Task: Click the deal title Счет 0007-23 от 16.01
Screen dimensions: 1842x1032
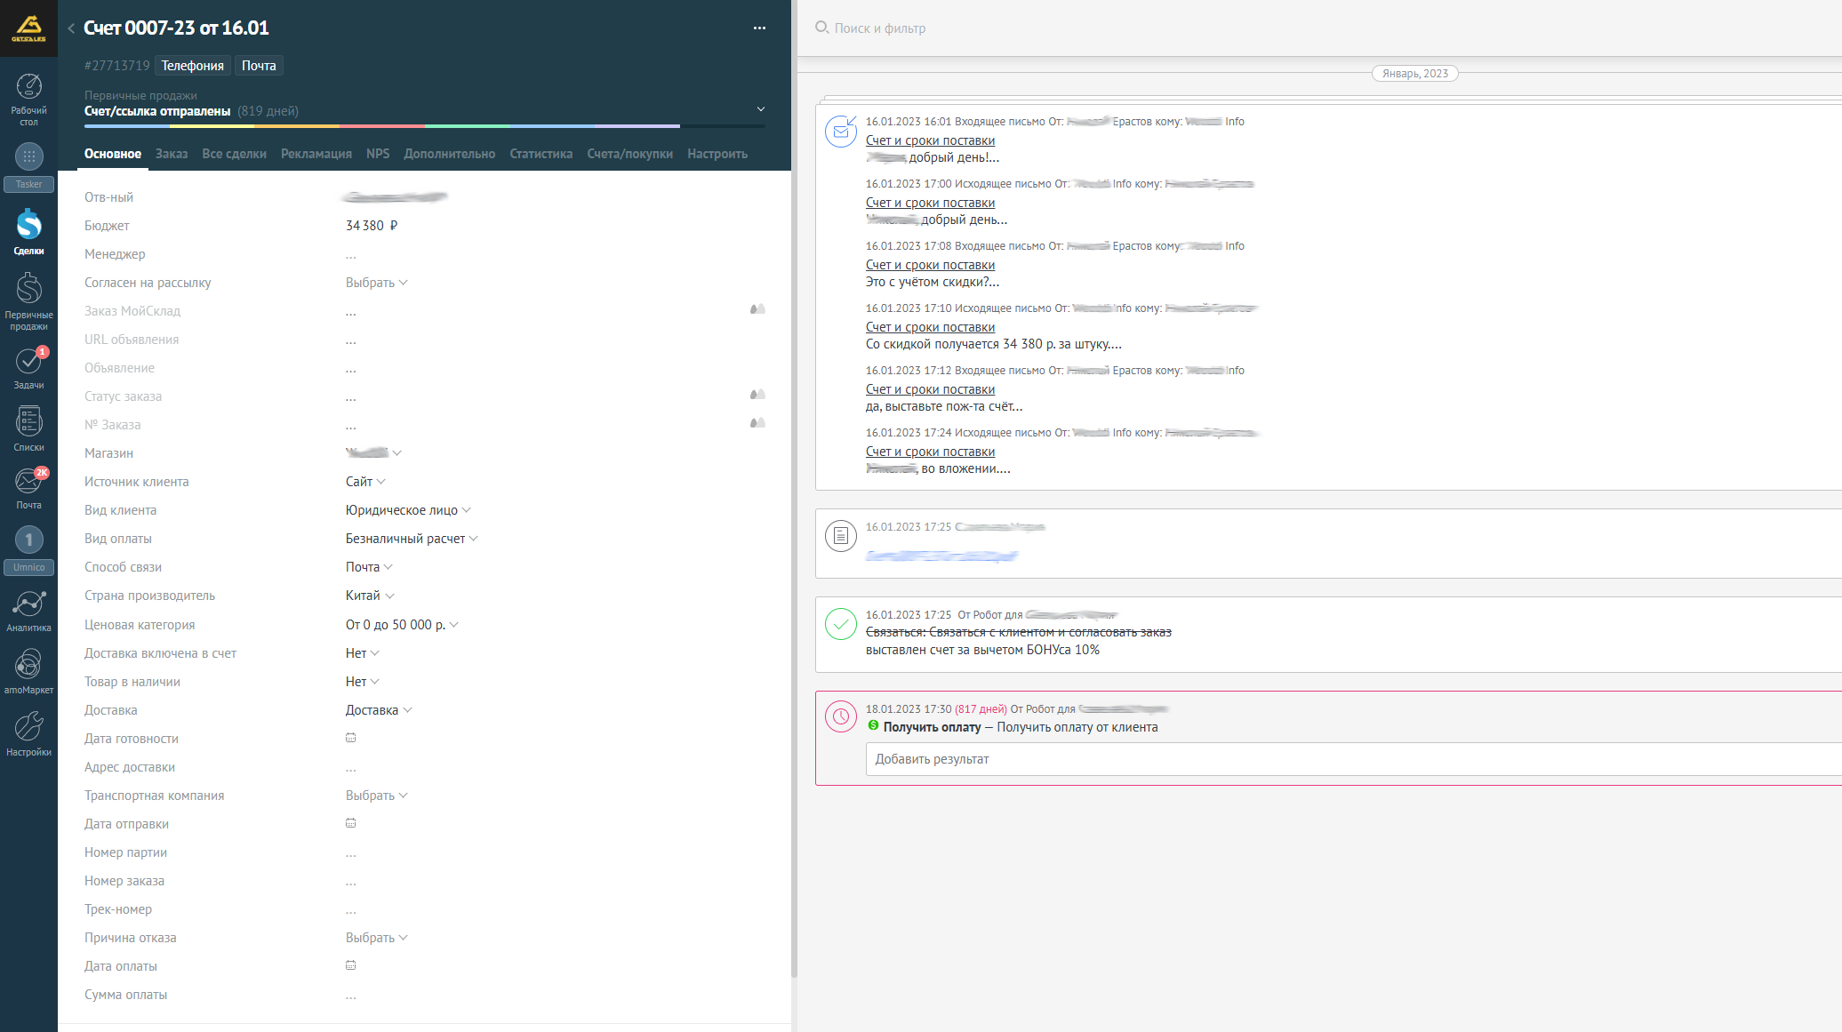Action: pyautogui.click(x=176, y=28)
